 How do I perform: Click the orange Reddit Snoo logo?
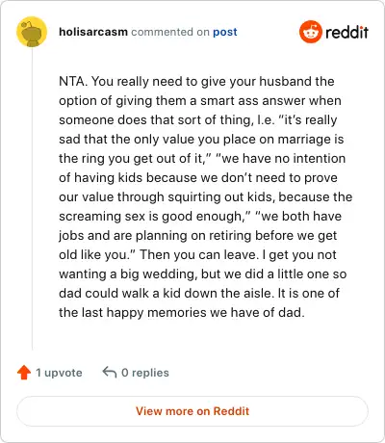pos(310,32)
